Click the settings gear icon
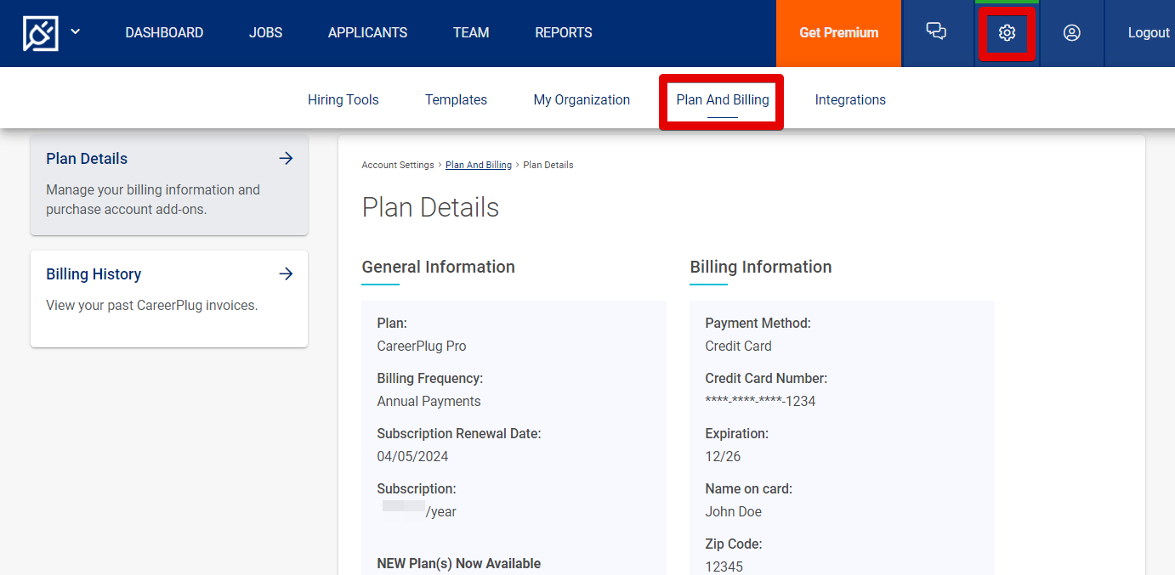 [x=1007, y=32]
